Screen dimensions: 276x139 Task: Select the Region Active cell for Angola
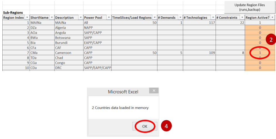[260, 33]
